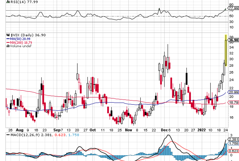Viewport: 239px width, 161px height.
Task: Click the blue MA(50) legend line marker
Action: tap(8, 39)
